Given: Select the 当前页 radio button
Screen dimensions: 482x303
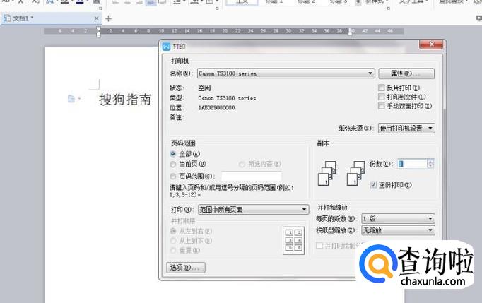Looking at the screenshot, I should coord(173,164).
